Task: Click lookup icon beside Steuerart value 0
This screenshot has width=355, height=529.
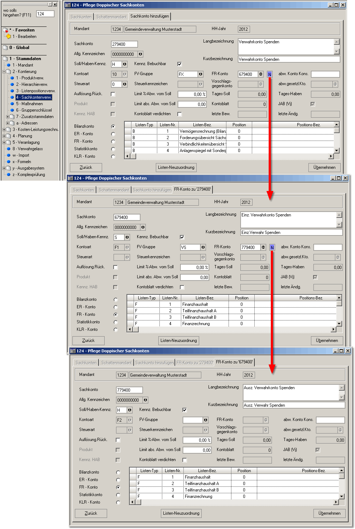Action: pos(125,84)
